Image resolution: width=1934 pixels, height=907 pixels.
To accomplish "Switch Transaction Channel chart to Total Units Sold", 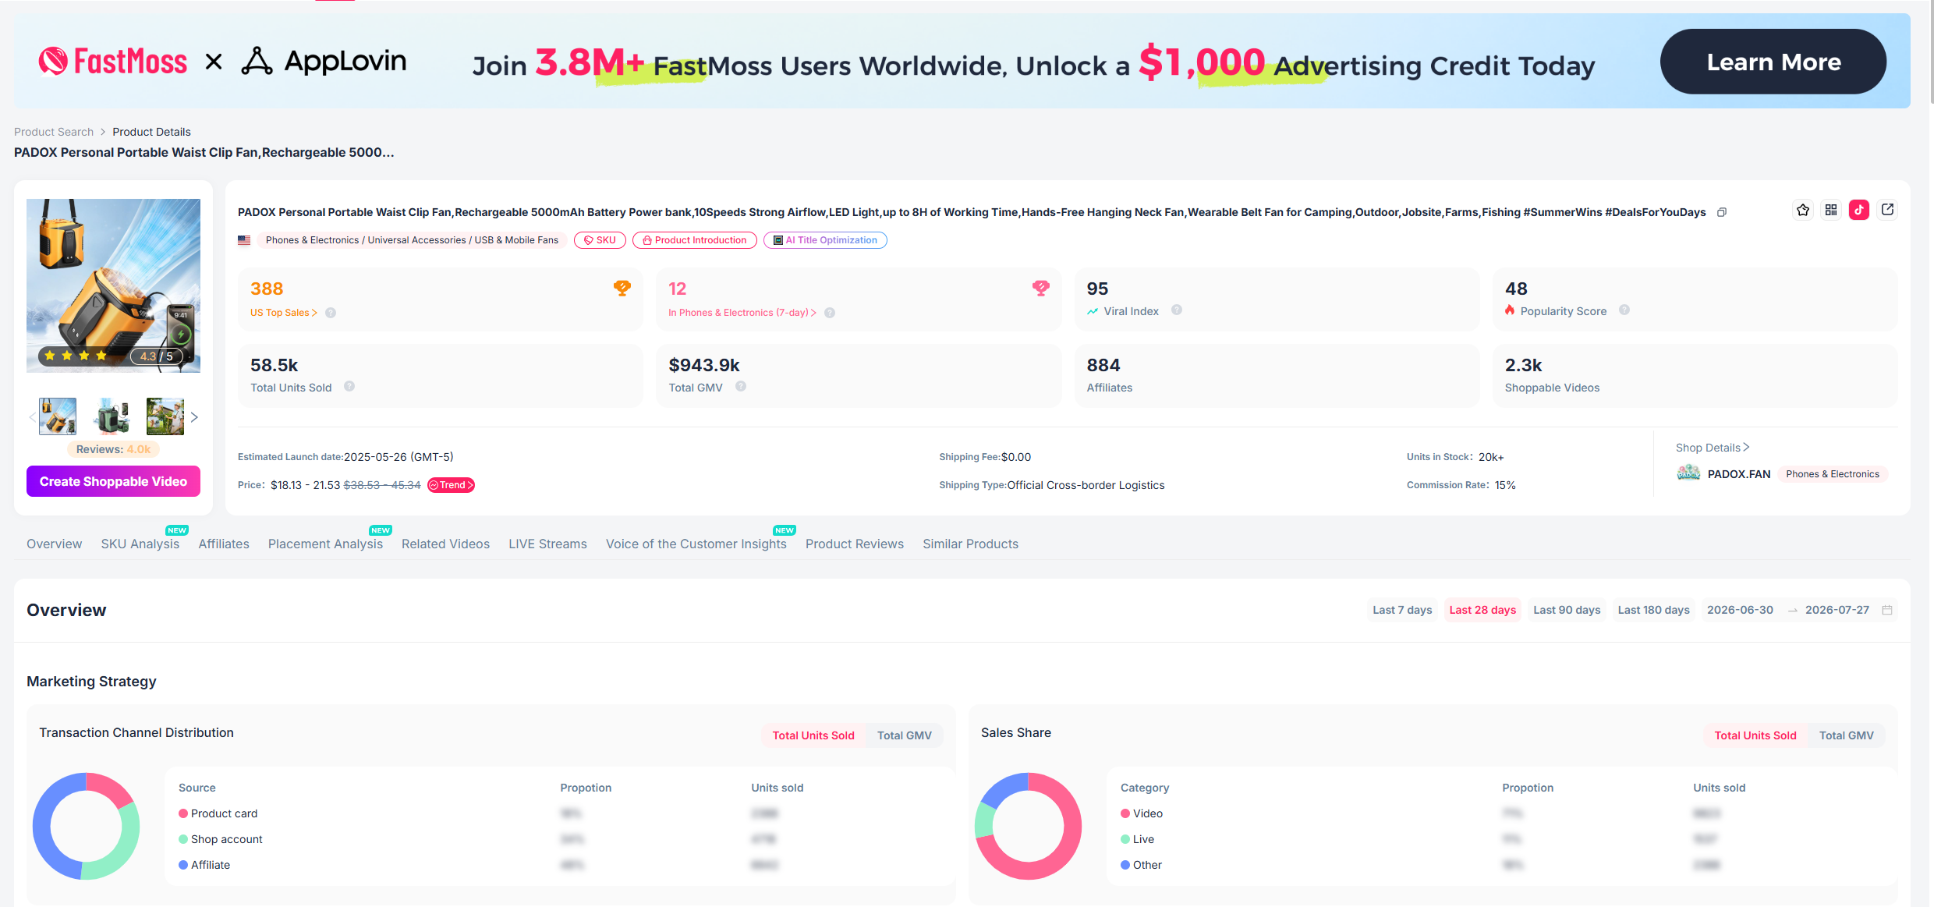I will pyautogui.click(x=813, y=735).
